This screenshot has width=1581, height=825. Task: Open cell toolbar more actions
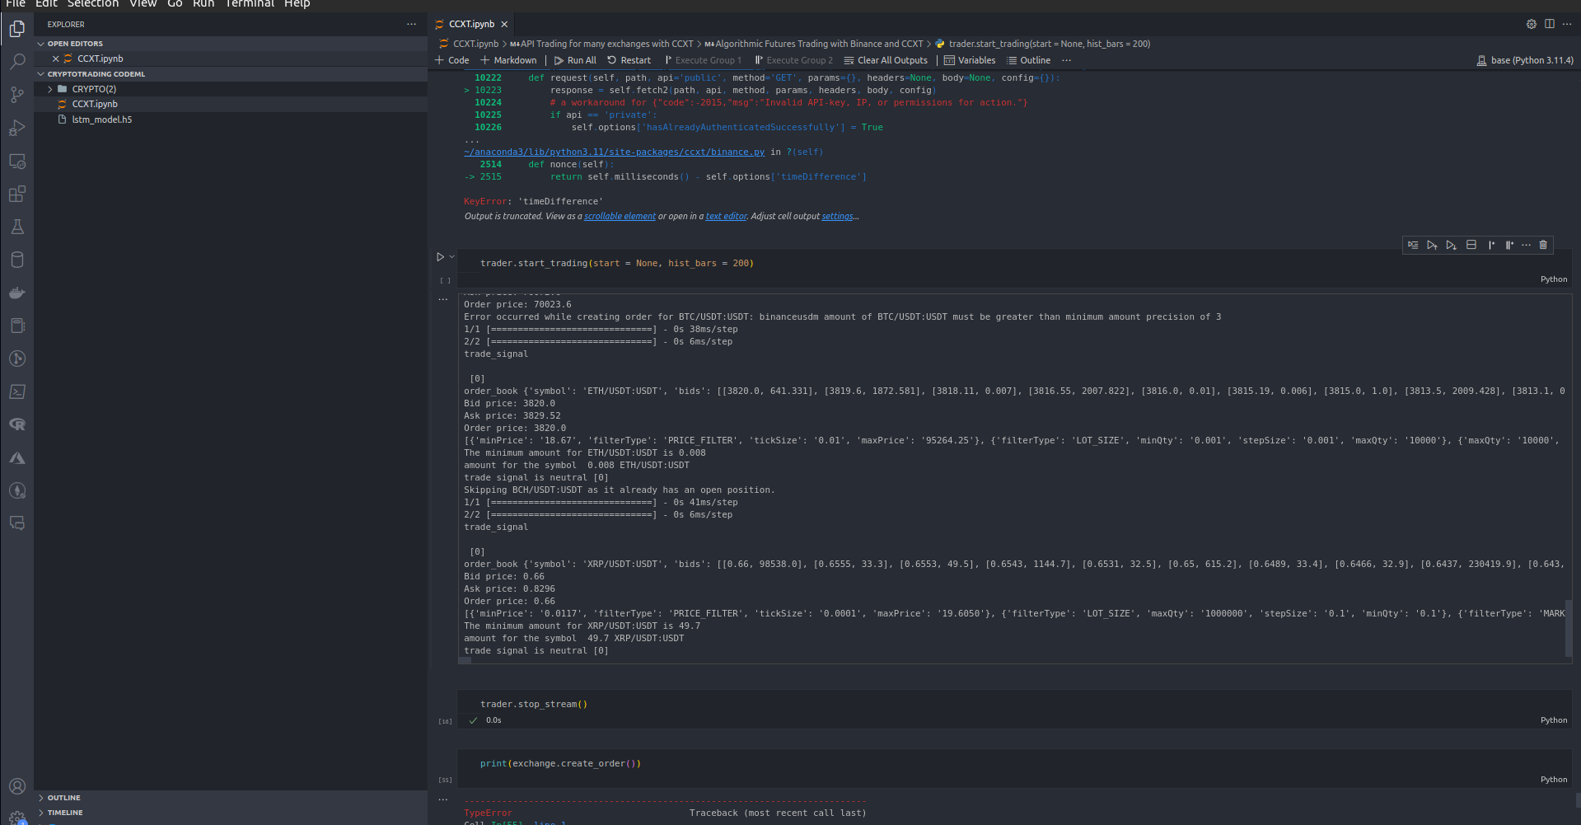1526,245
